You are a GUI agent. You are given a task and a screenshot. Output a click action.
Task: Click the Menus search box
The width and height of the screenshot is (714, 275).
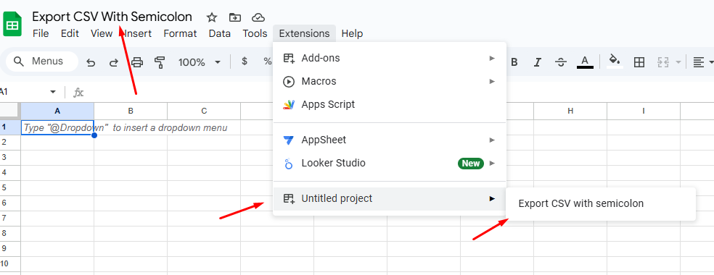click(42, 62)
